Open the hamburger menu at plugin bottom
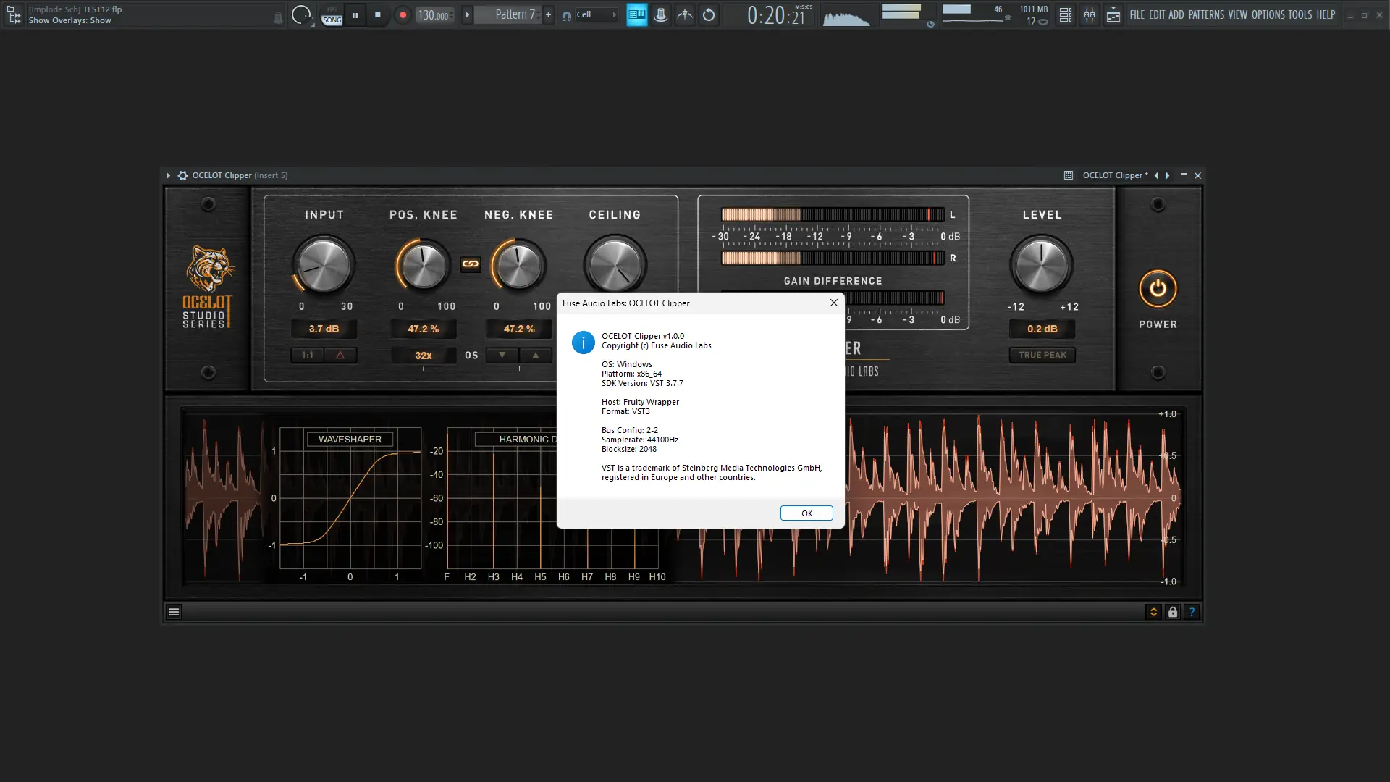Viewport: 1390px width, 782px height. [174, 612]
